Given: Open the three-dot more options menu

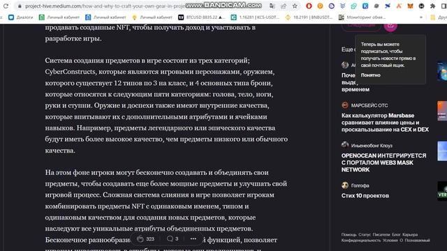Looking at the screenshot, I should click(193, 238).
